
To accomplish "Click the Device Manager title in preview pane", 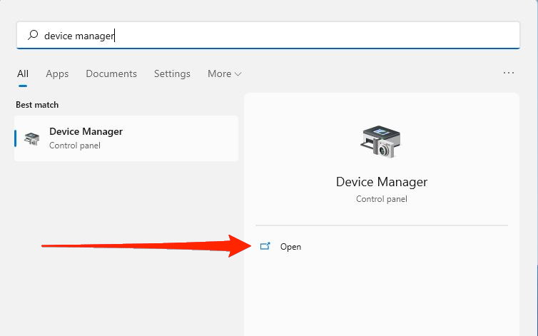I will tap(382, 182).
